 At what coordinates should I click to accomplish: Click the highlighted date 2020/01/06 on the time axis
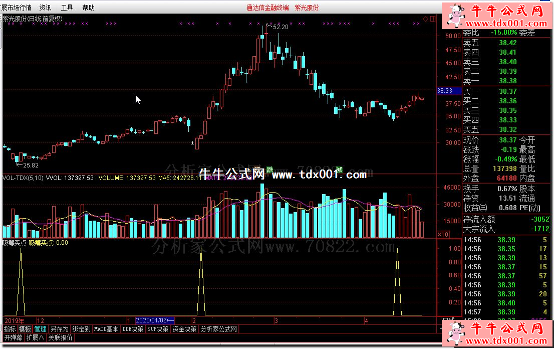tap(155, 320)
